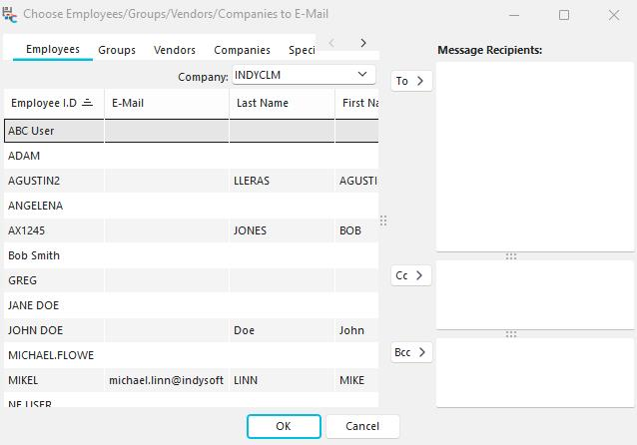Select the AGUSTIN2 employee row
This screenshot has width=637, height=445.
[x=191, y=181]
